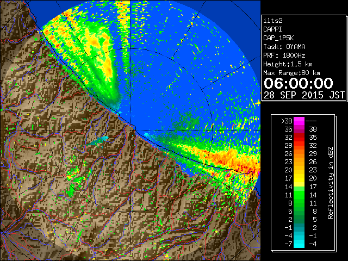The image size is (348, 261).
Task: Select the 'CAPPI' product type text
Action: pyautogui.click(x=272, y=29)
